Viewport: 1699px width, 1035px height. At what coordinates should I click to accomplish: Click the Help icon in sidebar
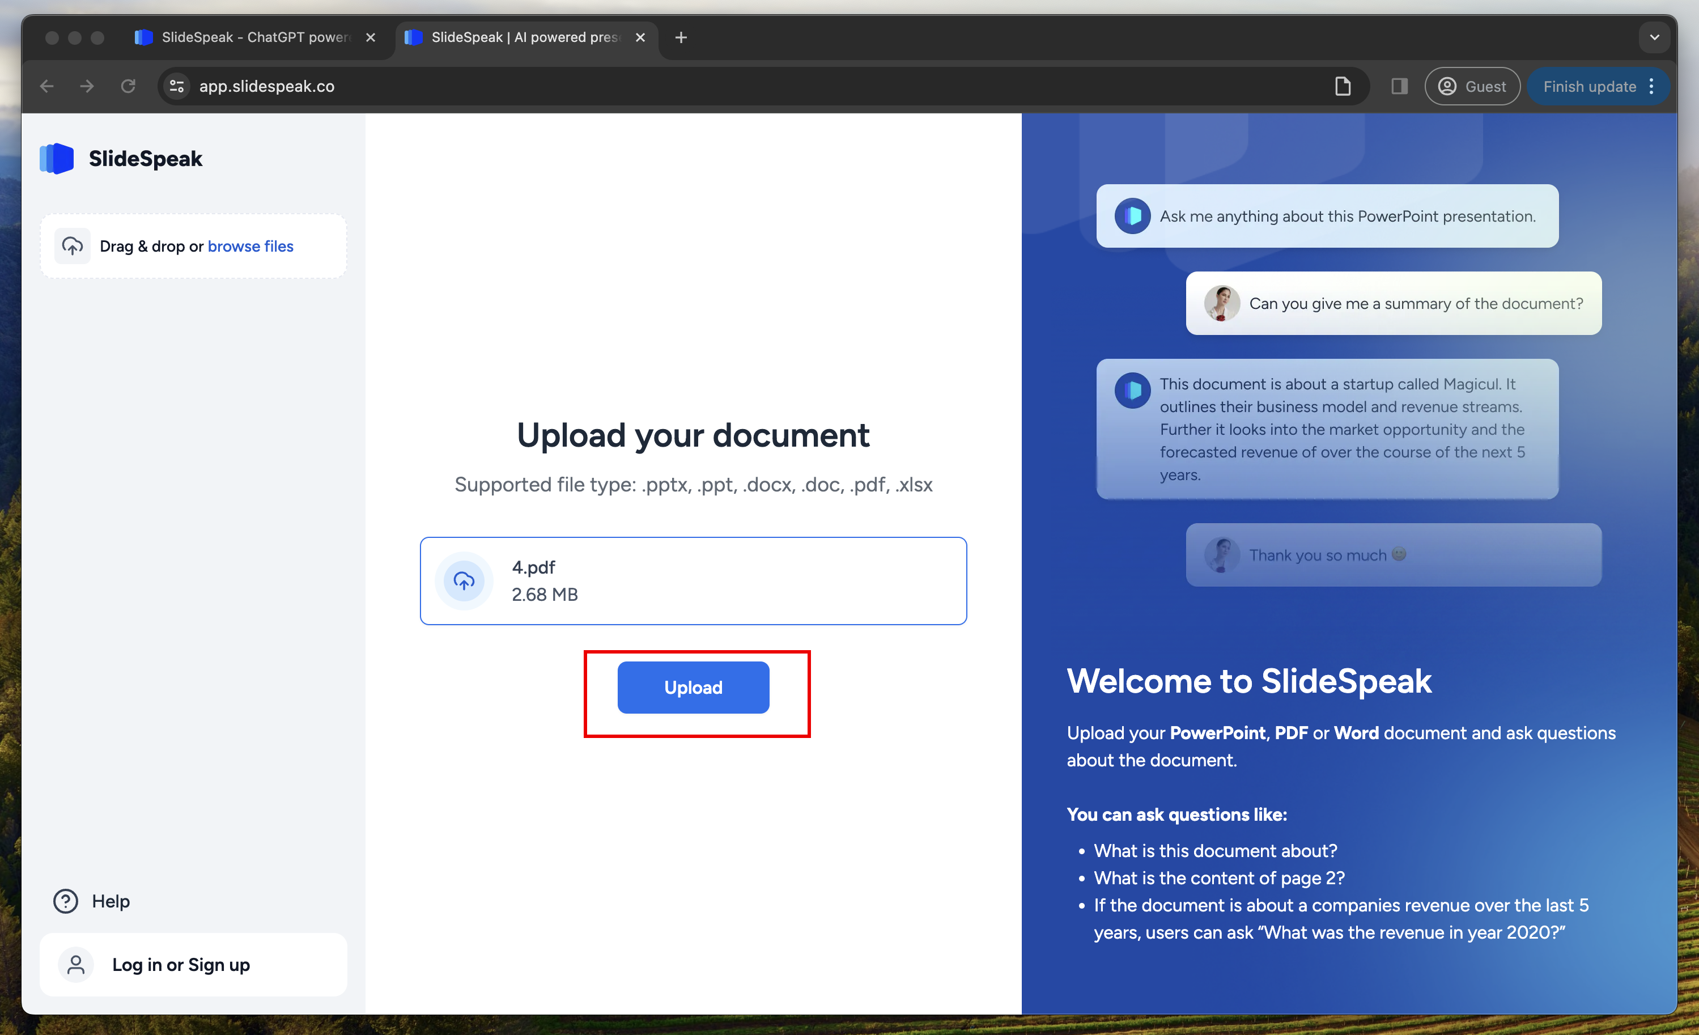tap(66, 900)
